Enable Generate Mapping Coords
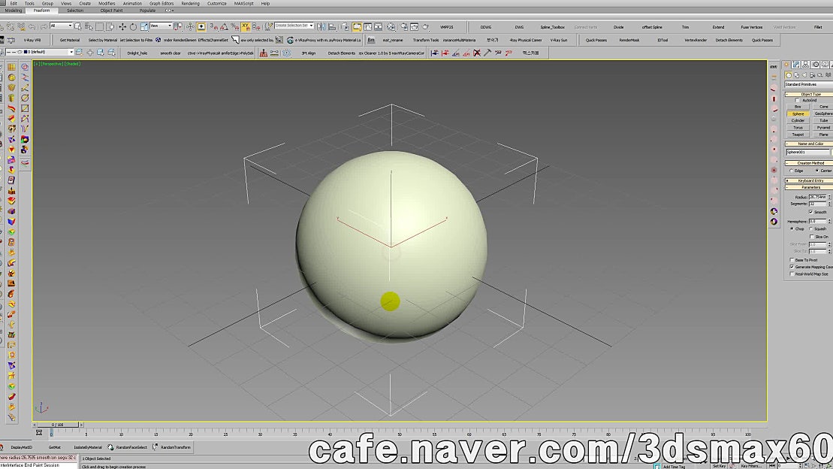The image size is (833, 469). [x=792, y=267]
